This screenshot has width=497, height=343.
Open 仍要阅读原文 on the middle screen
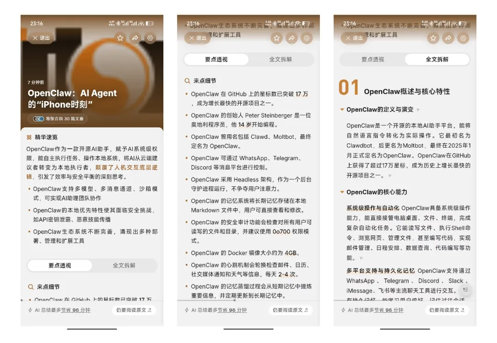click(290, 310)
